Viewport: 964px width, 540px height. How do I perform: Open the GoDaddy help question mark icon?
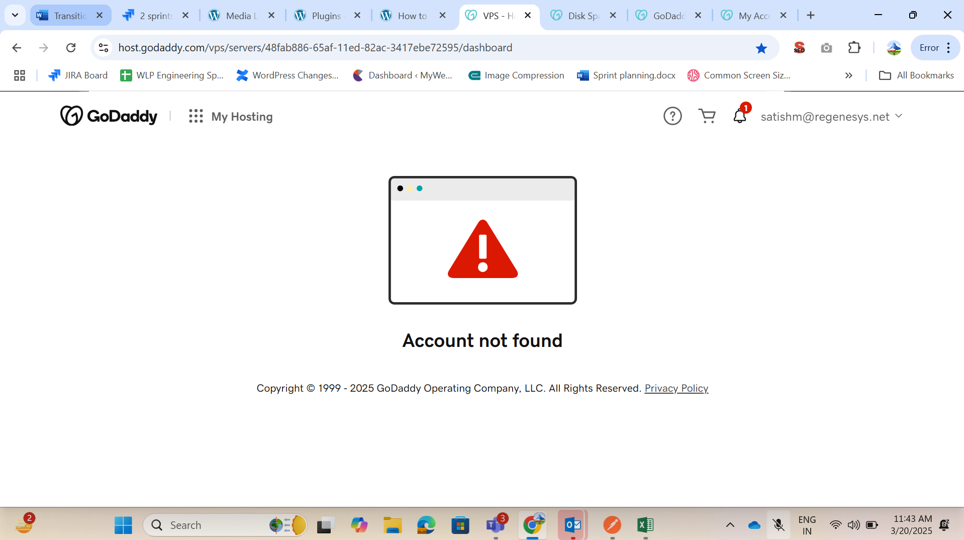point(672,116)
